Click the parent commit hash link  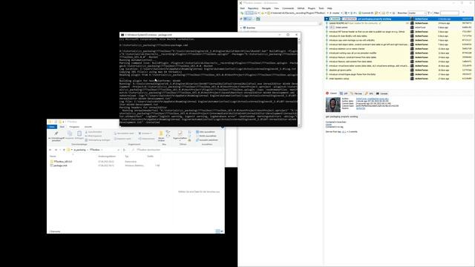[x=361, y=108]
